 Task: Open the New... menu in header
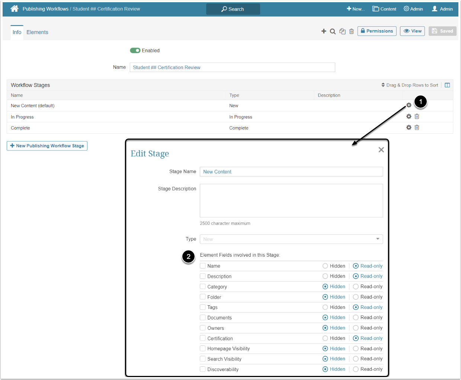coord(355,9)
